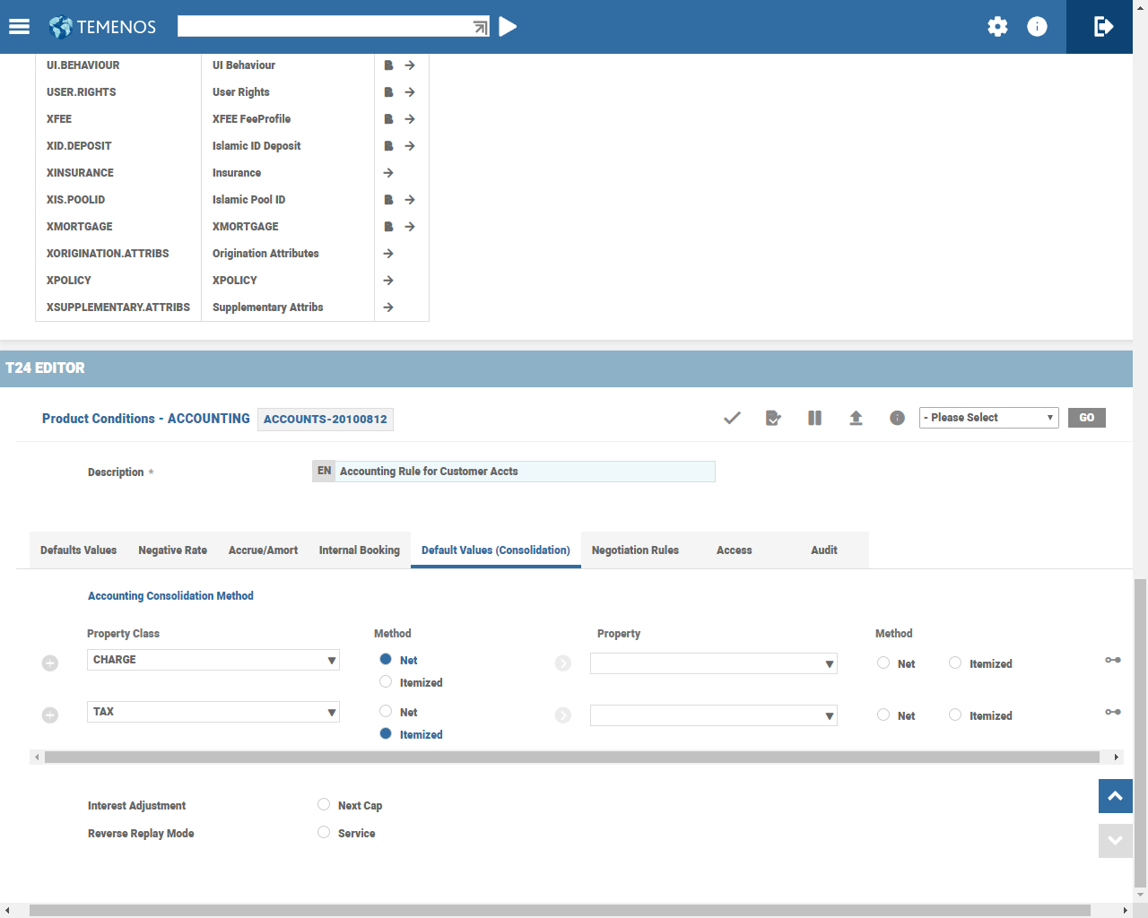Enable the Next Cap interest adjustment option
1148x918 pixels.
point(324,805)
